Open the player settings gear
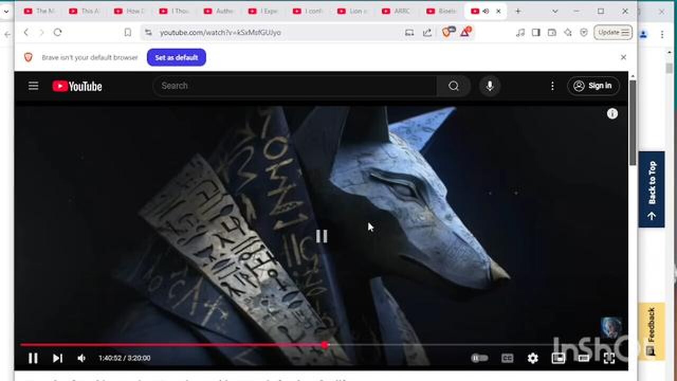Image resolution: width=677 pixels, height=381 pixels. [x=533, y=358]
